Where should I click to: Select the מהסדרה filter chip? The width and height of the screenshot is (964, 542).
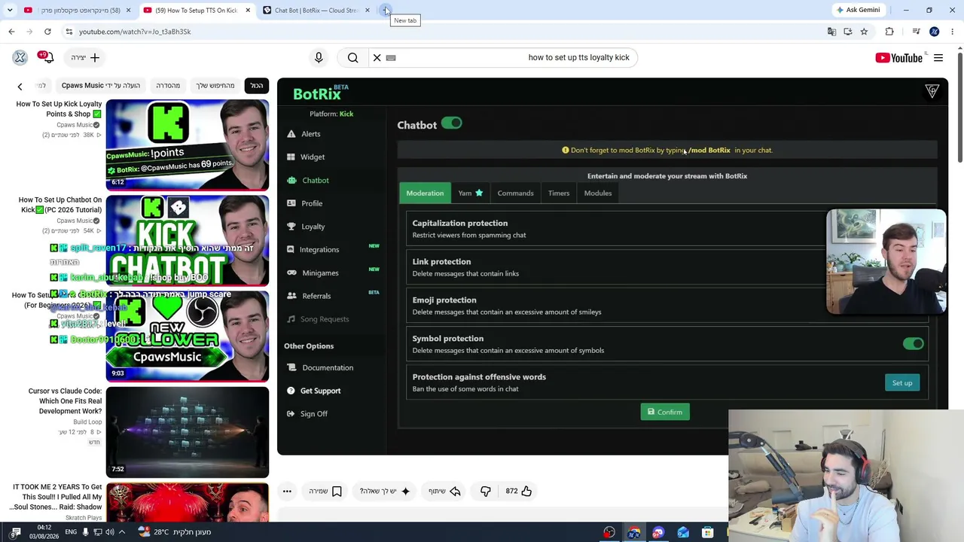(168, 86)
